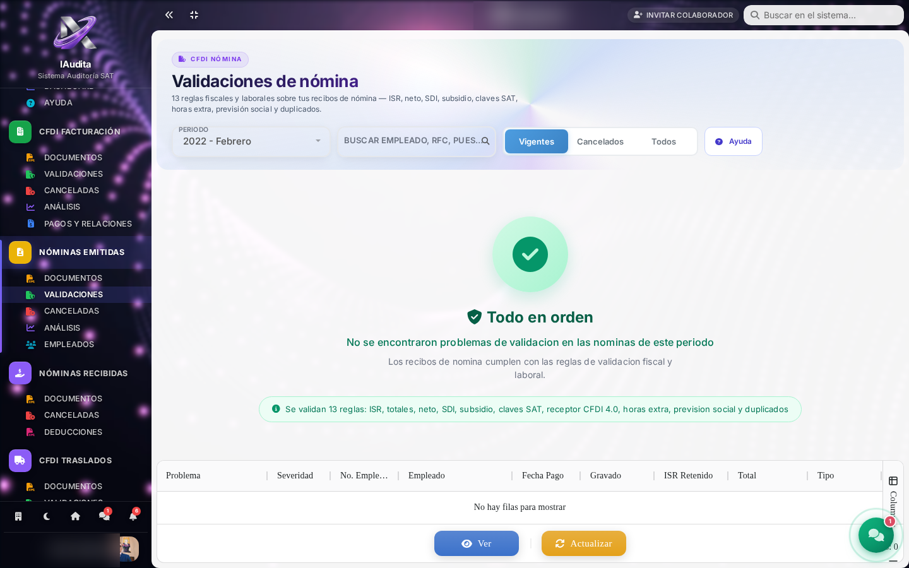Open the notifications bell icon
The height and width of the screenshot is (568, 909).
pos(133,516)
